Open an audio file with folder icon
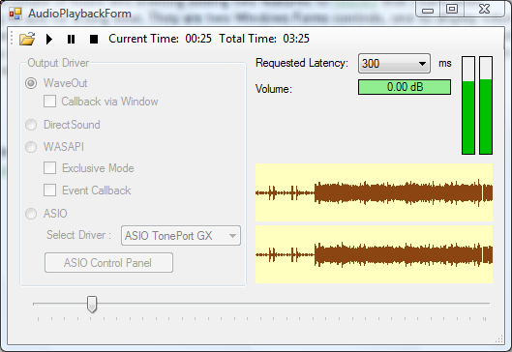This screenshot has height=352, width=512. (27, 39)
